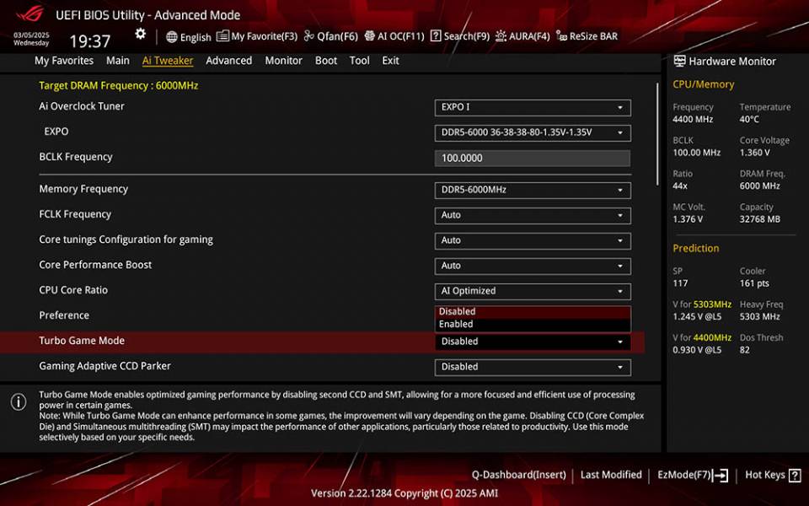Open Q-Dashboard(Insert)

[518, 475]
